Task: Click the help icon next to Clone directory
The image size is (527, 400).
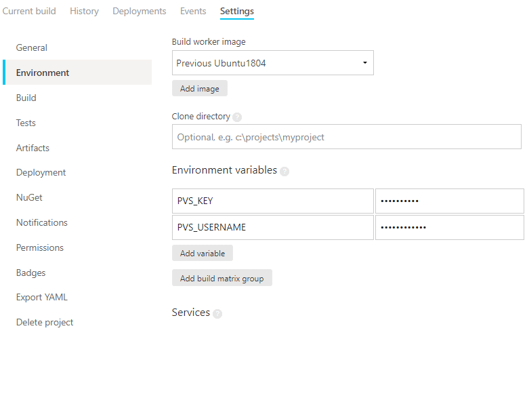Action: pyautogui.click(x=237, y=117)
